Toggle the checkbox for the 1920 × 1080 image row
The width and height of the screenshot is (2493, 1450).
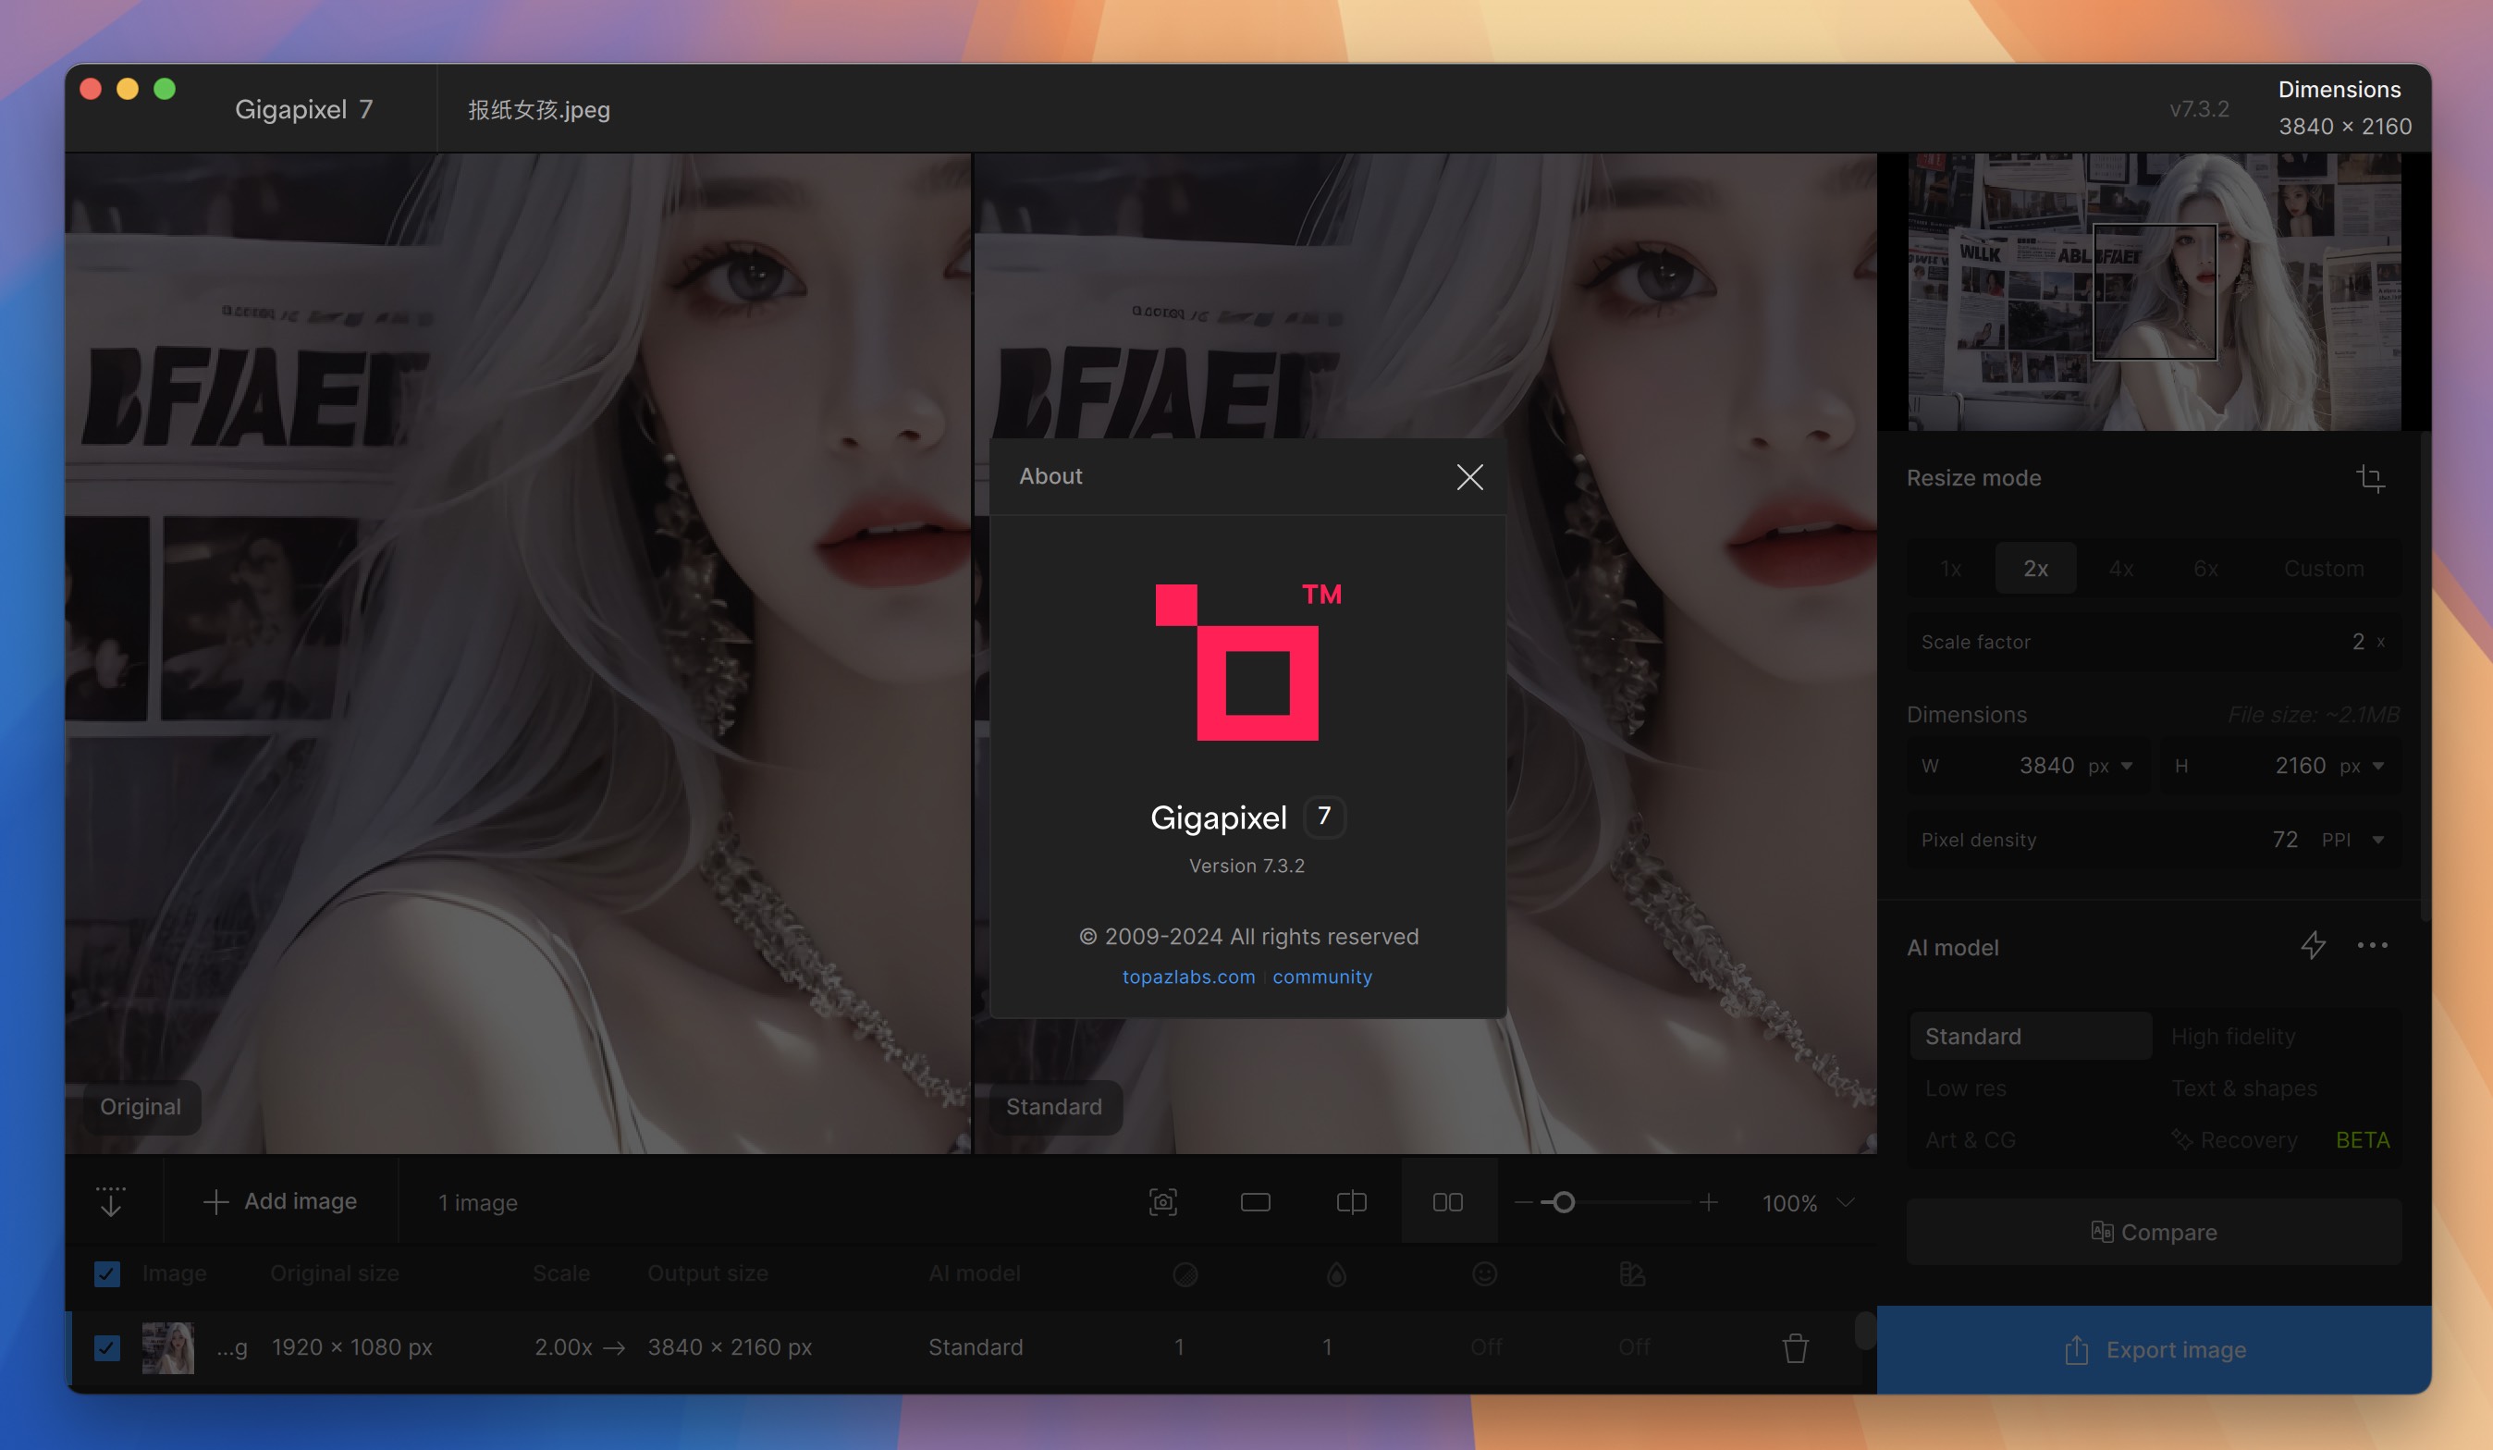[x=107, y=1347]
